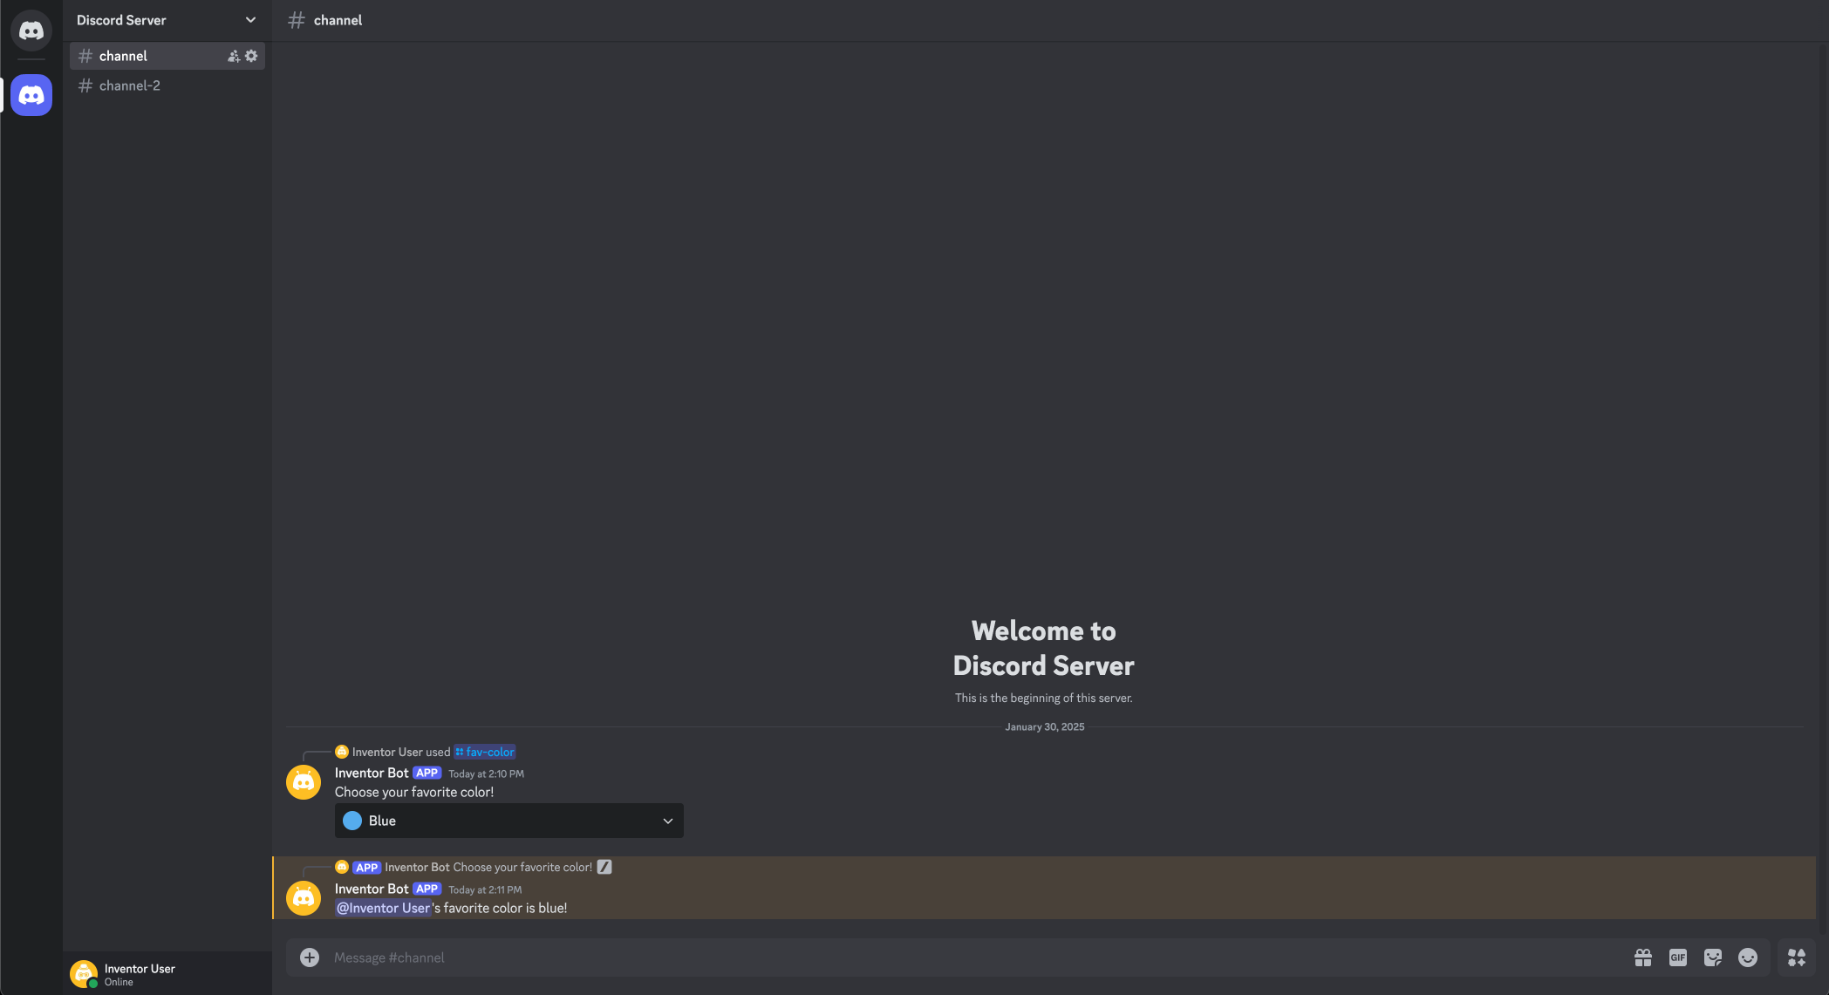1829x995 pixels.
Task: Click Inventor User avatar in user panel
Action: pos(84,973)
